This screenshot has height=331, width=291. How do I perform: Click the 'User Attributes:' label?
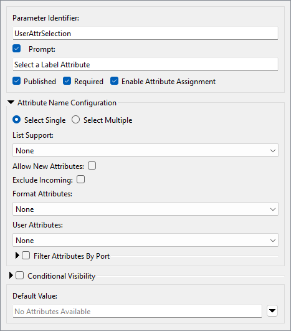point(38,225)
